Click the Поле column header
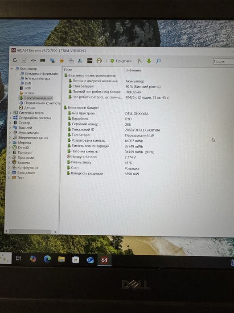Screen dimensions: 234x313 68,70
